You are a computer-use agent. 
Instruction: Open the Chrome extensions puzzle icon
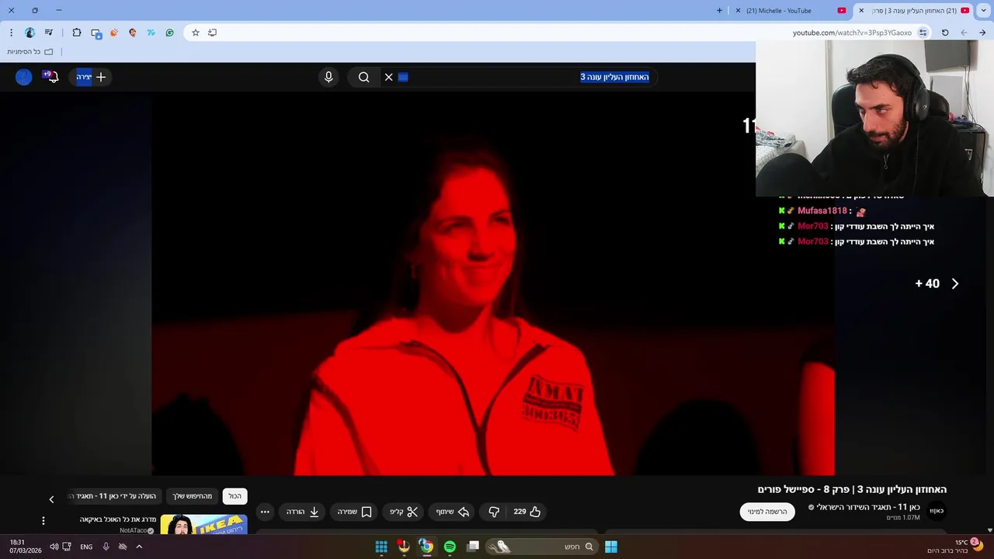(76, 33)
